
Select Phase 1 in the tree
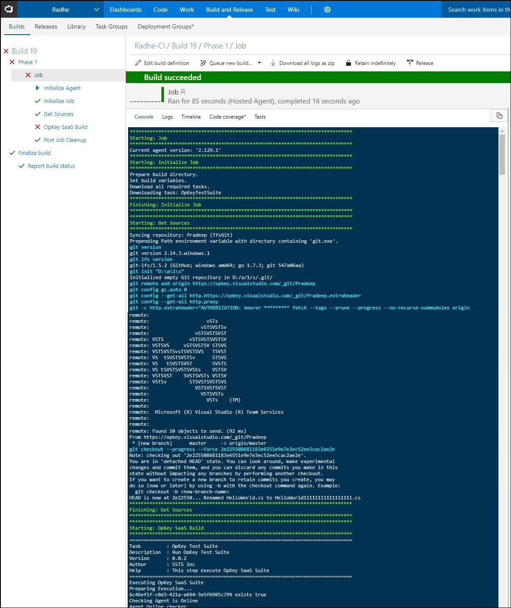(x=28, y=62)
